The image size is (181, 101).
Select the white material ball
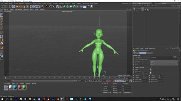[x=10, y=87]
